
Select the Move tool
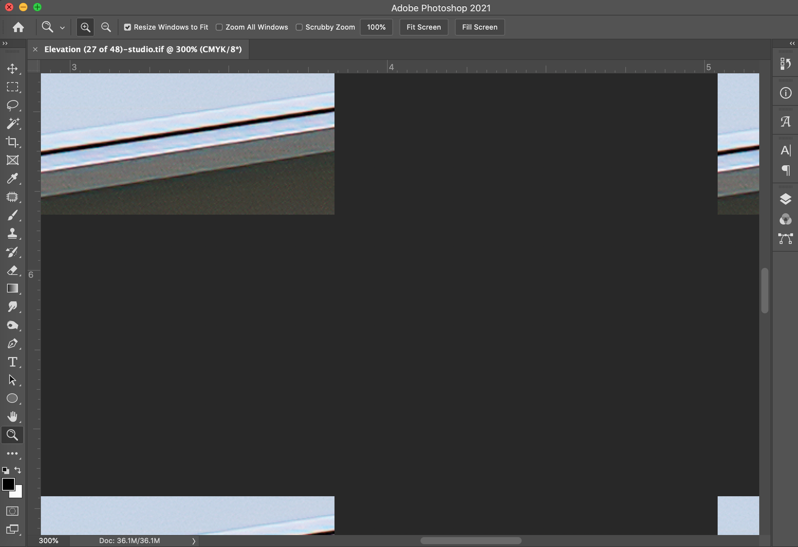[12, 68]
